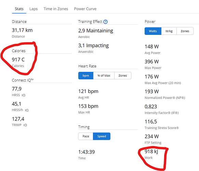Screen dimensions: 199x171
Task: Click the IQ label next to HRSS
Action: pos(24,95)
